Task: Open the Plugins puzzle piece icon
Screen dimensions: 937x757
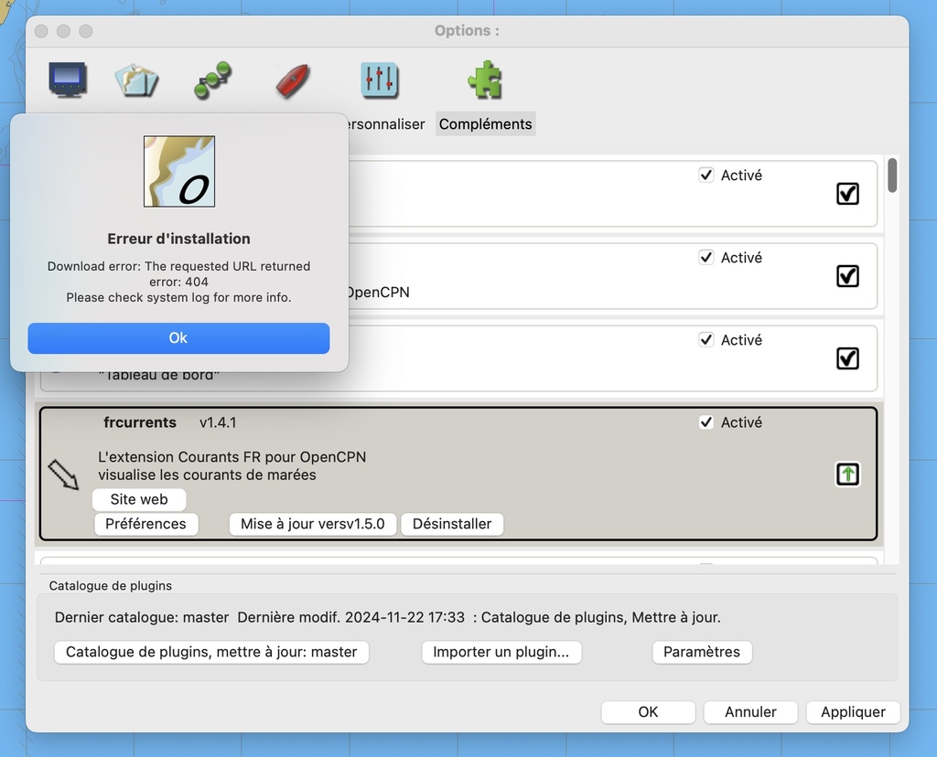Action: [x=484, y=80]
